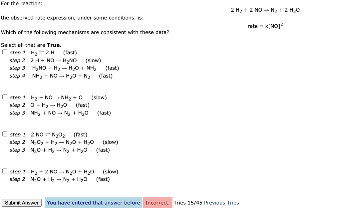Click the 'Which of the following mechanisms' question

(85, 32)
